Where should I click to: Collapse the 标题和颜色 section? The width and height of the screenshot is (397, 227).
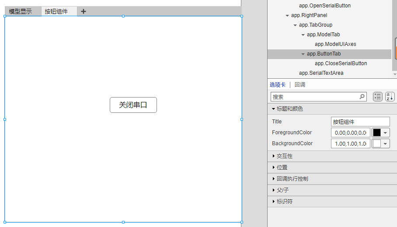(x=332, y=108)
